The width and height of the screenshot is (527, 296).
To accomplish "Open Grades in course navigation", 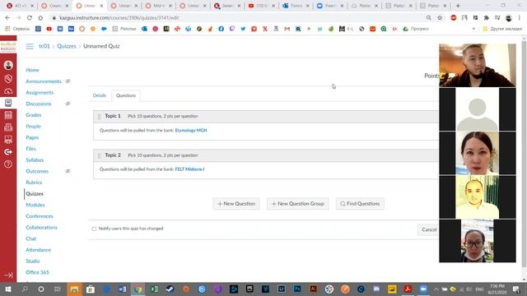I will click(33, 115).
